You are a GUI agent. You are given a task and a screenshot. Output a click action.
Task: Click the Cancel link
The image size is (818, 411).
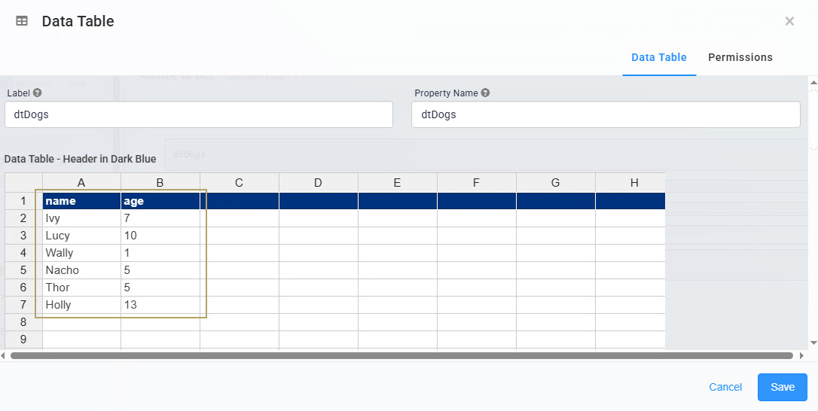pyautogui.click(x=725, y=387)
